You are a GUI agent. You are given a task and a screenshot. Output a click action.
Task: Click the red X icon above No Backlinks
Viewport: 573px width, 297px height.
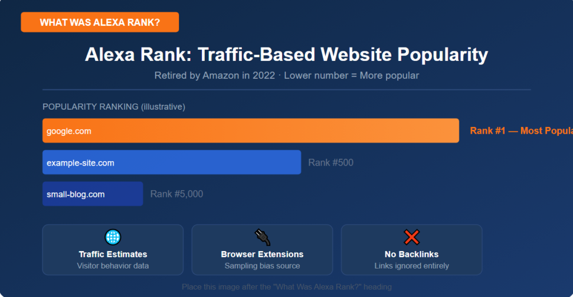[x=411, y=237]
